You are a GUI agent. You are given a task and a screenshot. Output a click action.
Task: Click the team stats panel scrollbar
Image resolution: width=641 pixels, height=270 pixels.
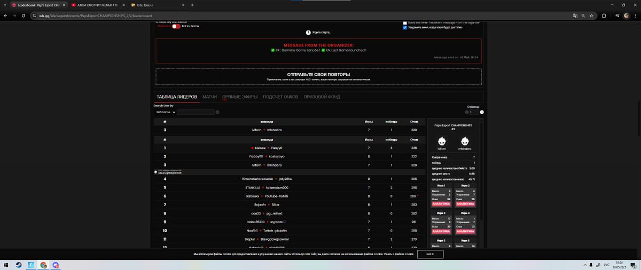(x=480, y=171)
